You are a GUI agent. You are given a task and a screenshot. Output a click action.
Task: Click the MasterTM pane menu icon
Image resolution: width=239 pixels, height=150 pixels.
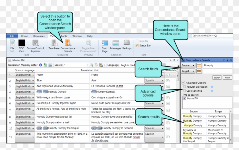10,60
